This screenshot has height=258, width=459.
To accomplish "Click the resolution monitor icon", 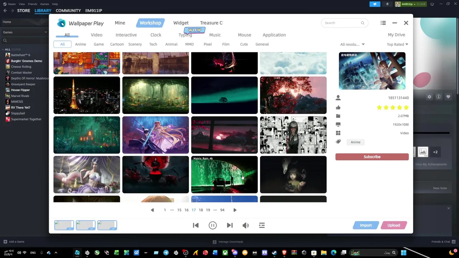I will point(338,124).
